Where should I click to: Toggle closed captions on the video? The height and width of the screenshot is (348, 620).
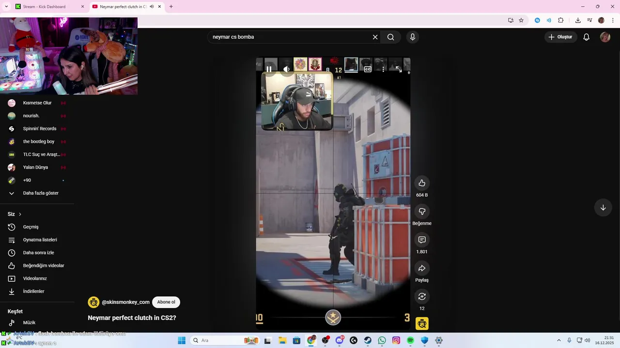click(x=368, y=69)
